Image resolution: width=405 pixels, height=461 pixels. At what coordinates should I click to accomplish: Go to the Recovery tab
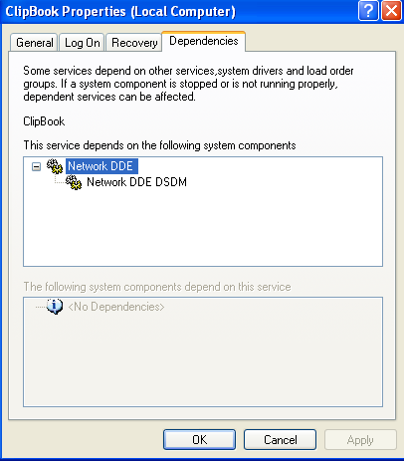click(134, 43)
